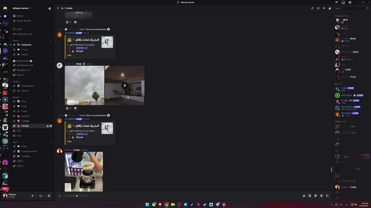Open File Explorer in Windows taskbar
This screenshot has height=208, width=371.
point(173,205)
